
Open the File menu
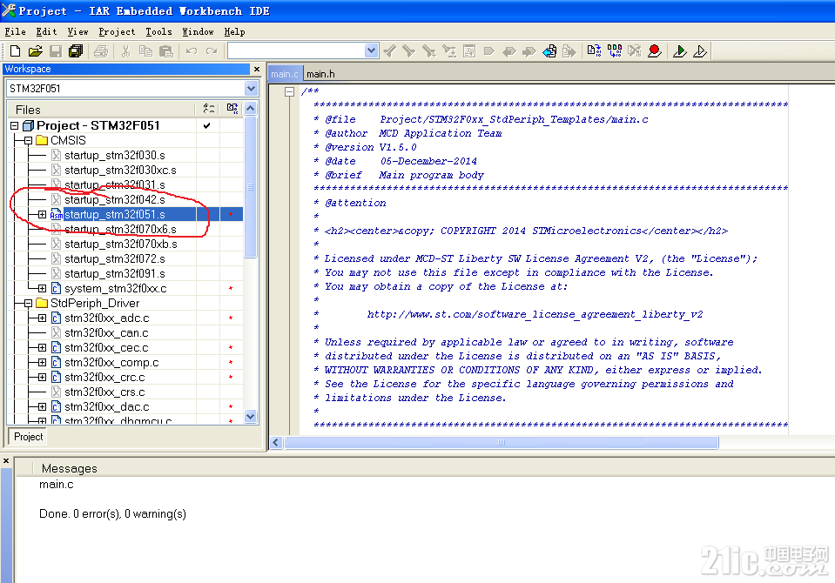click(x=15, y=32)
